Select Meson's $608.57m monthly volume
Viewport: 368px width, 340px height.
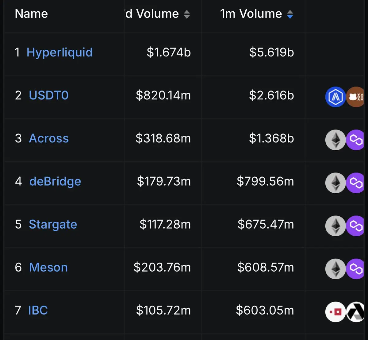tap(266, 267)
